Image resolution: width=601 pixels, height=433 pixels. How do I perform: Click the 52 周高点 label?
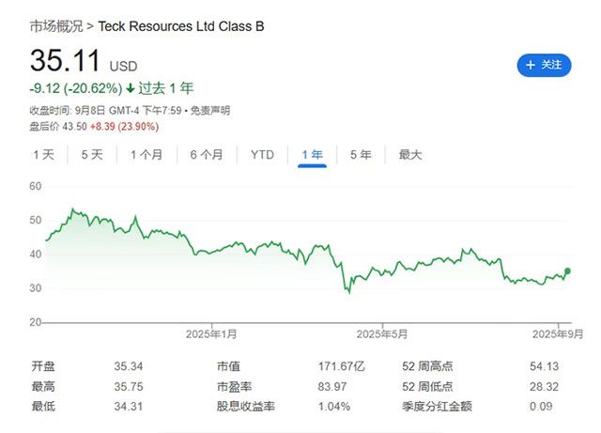(x=427, y=366)
